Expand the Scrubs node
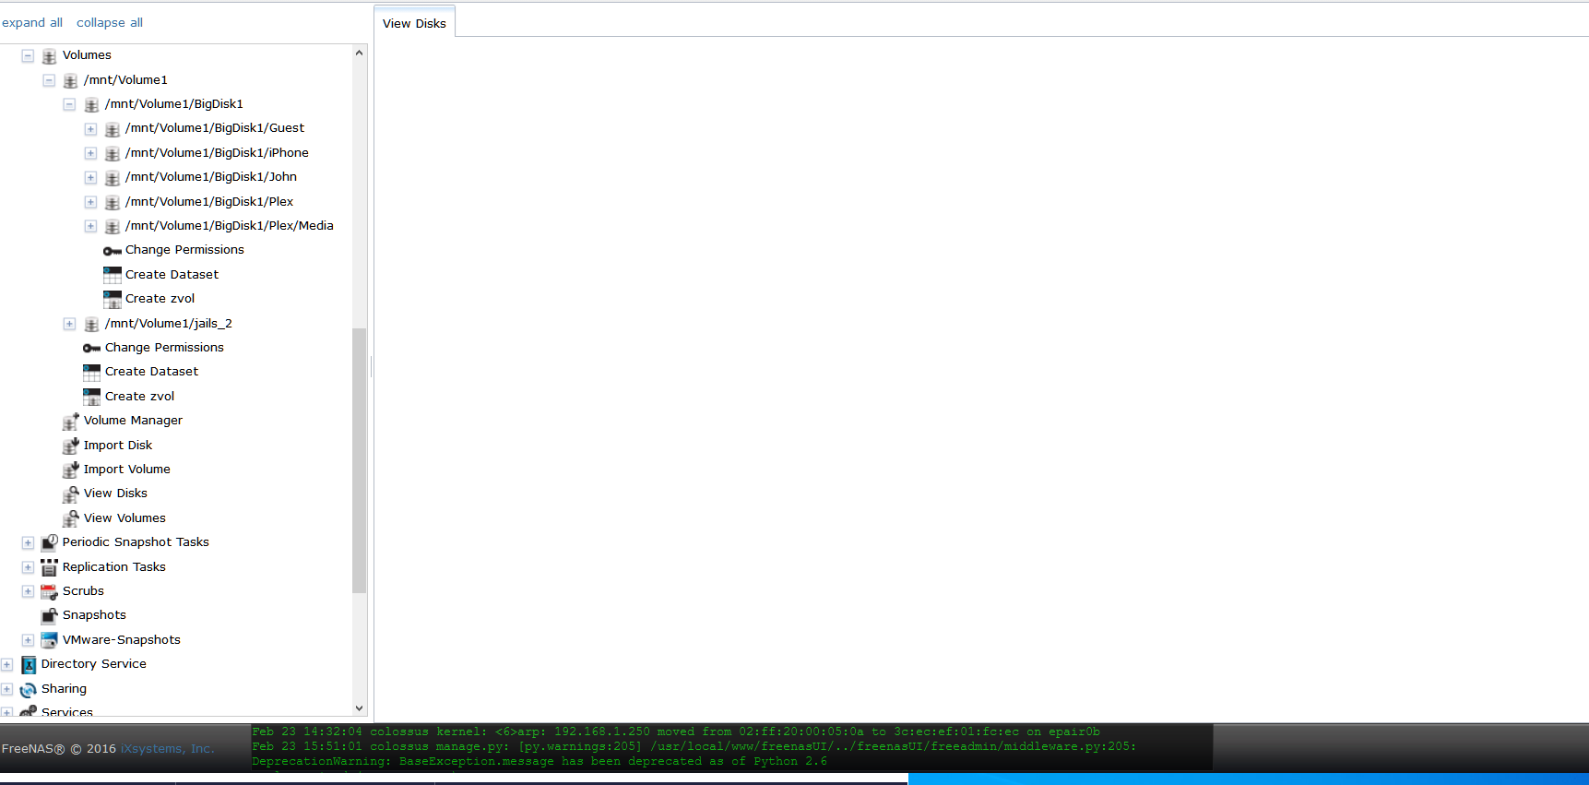This screenshot has width=1589, height=785. click(28, 591)
